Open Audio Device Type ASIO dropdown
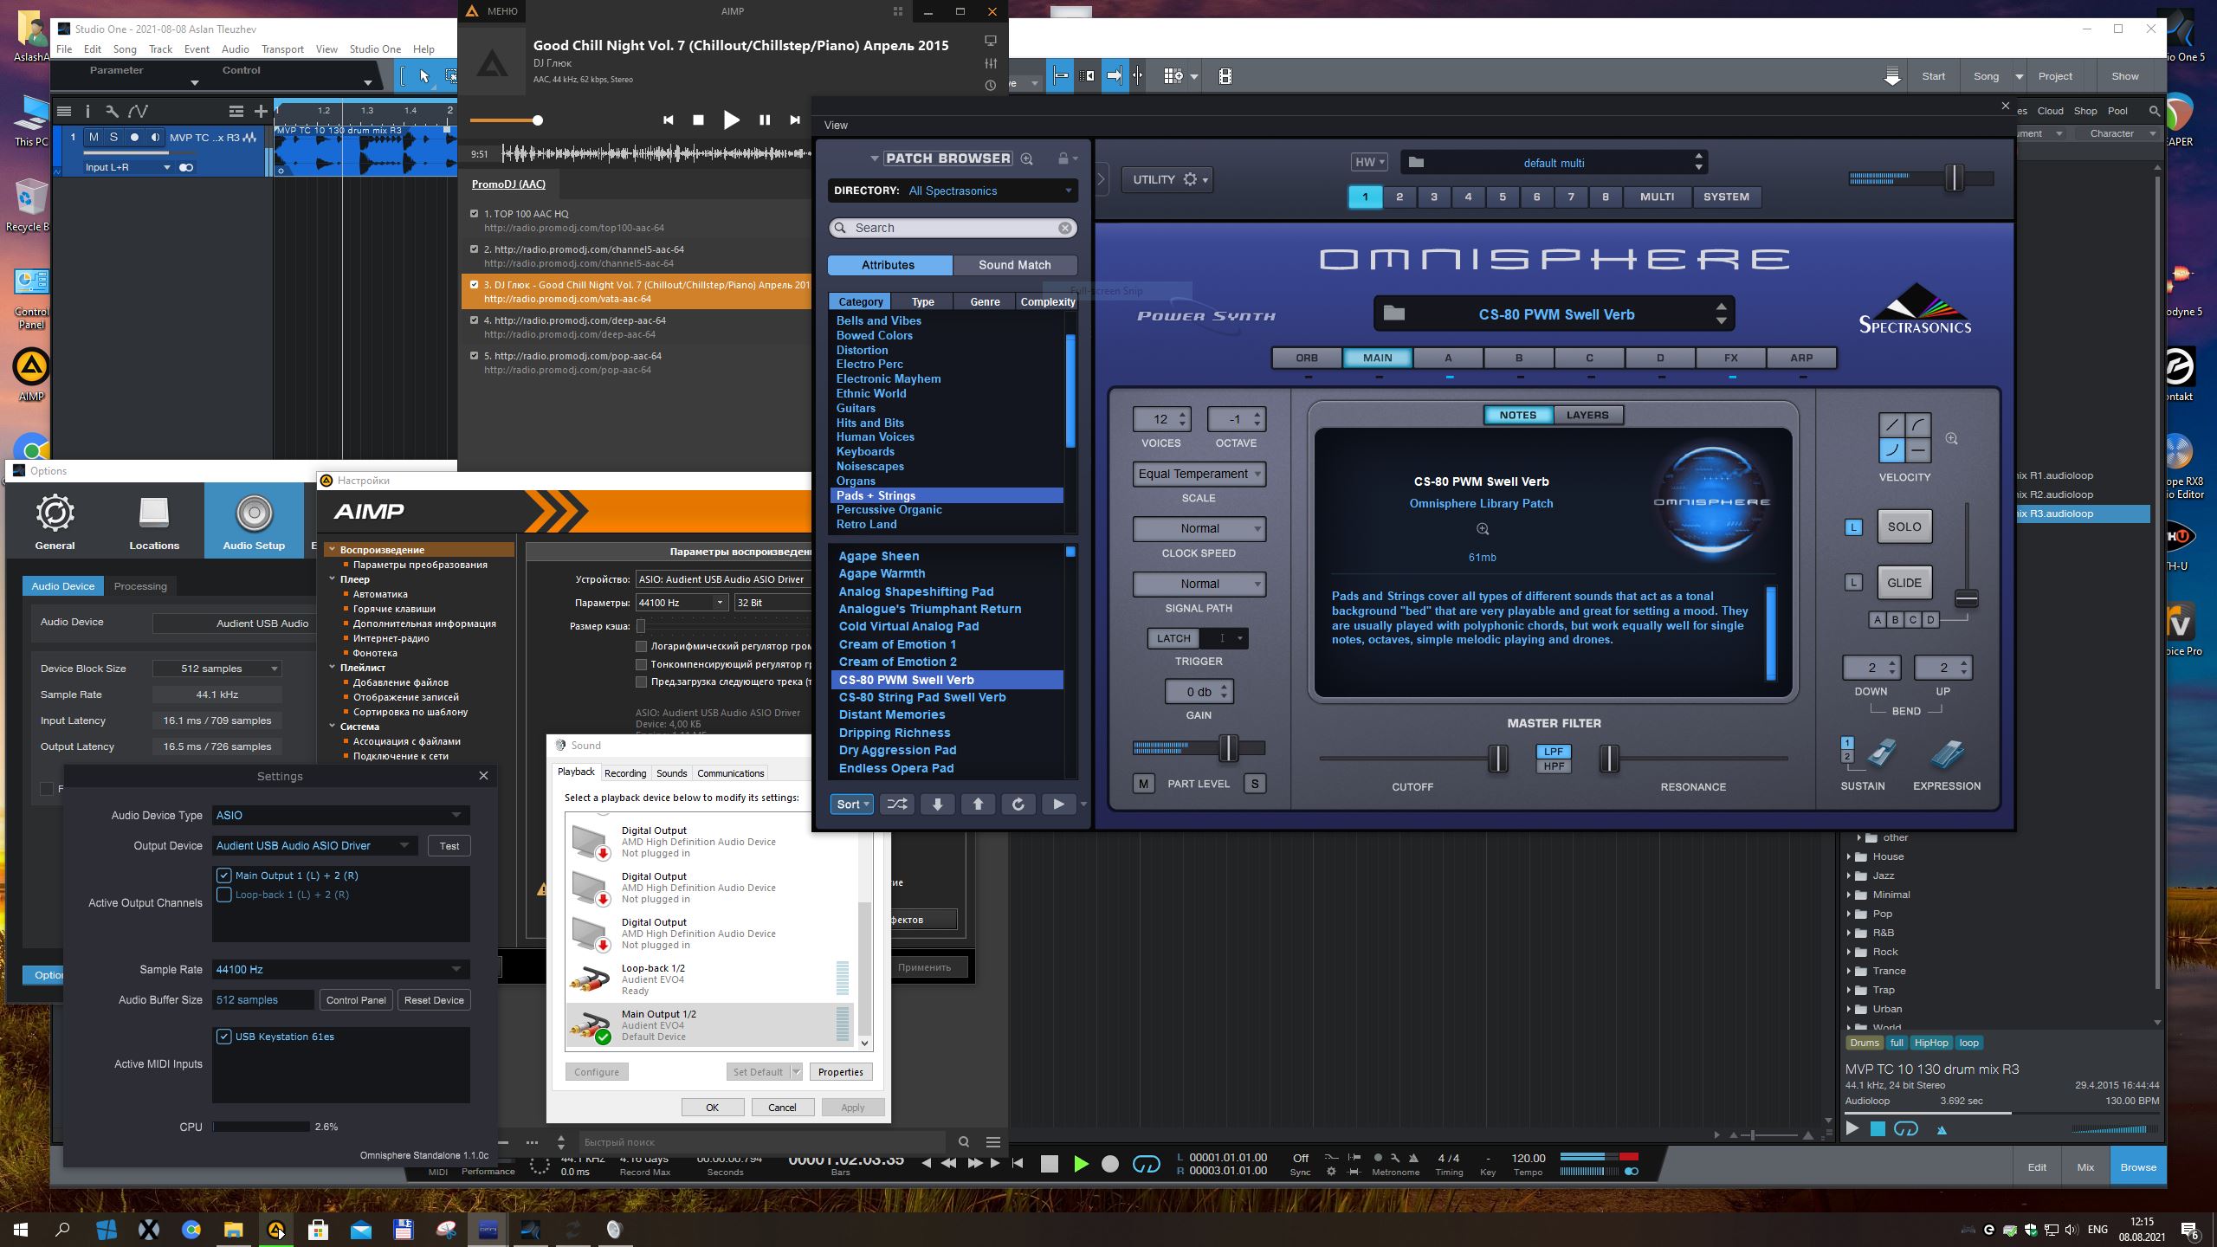 340,815
